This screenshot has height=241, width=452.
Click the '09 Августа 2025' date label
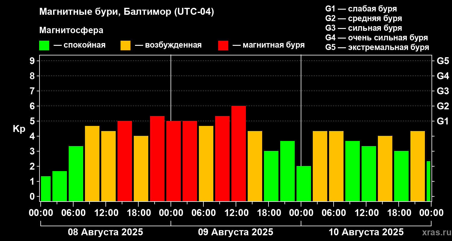[236, 232]
